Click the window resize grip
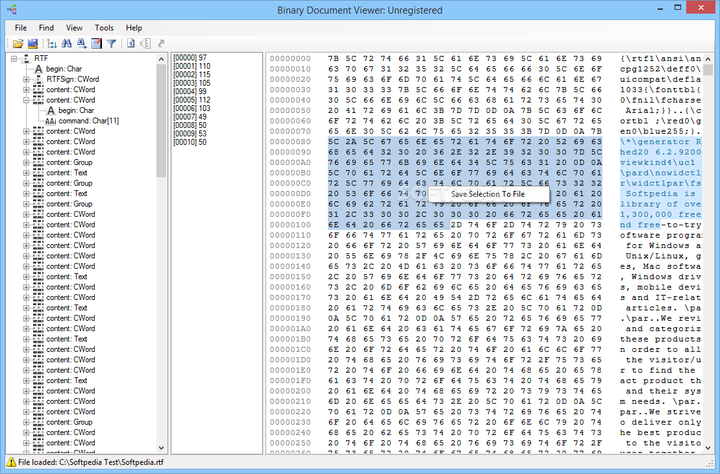720x474 pixels. (711, 464)
